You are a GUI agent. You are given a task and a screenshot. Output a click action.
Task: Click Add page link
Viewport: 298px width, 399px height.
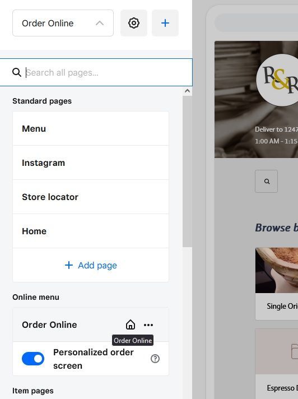coord(91,266)
